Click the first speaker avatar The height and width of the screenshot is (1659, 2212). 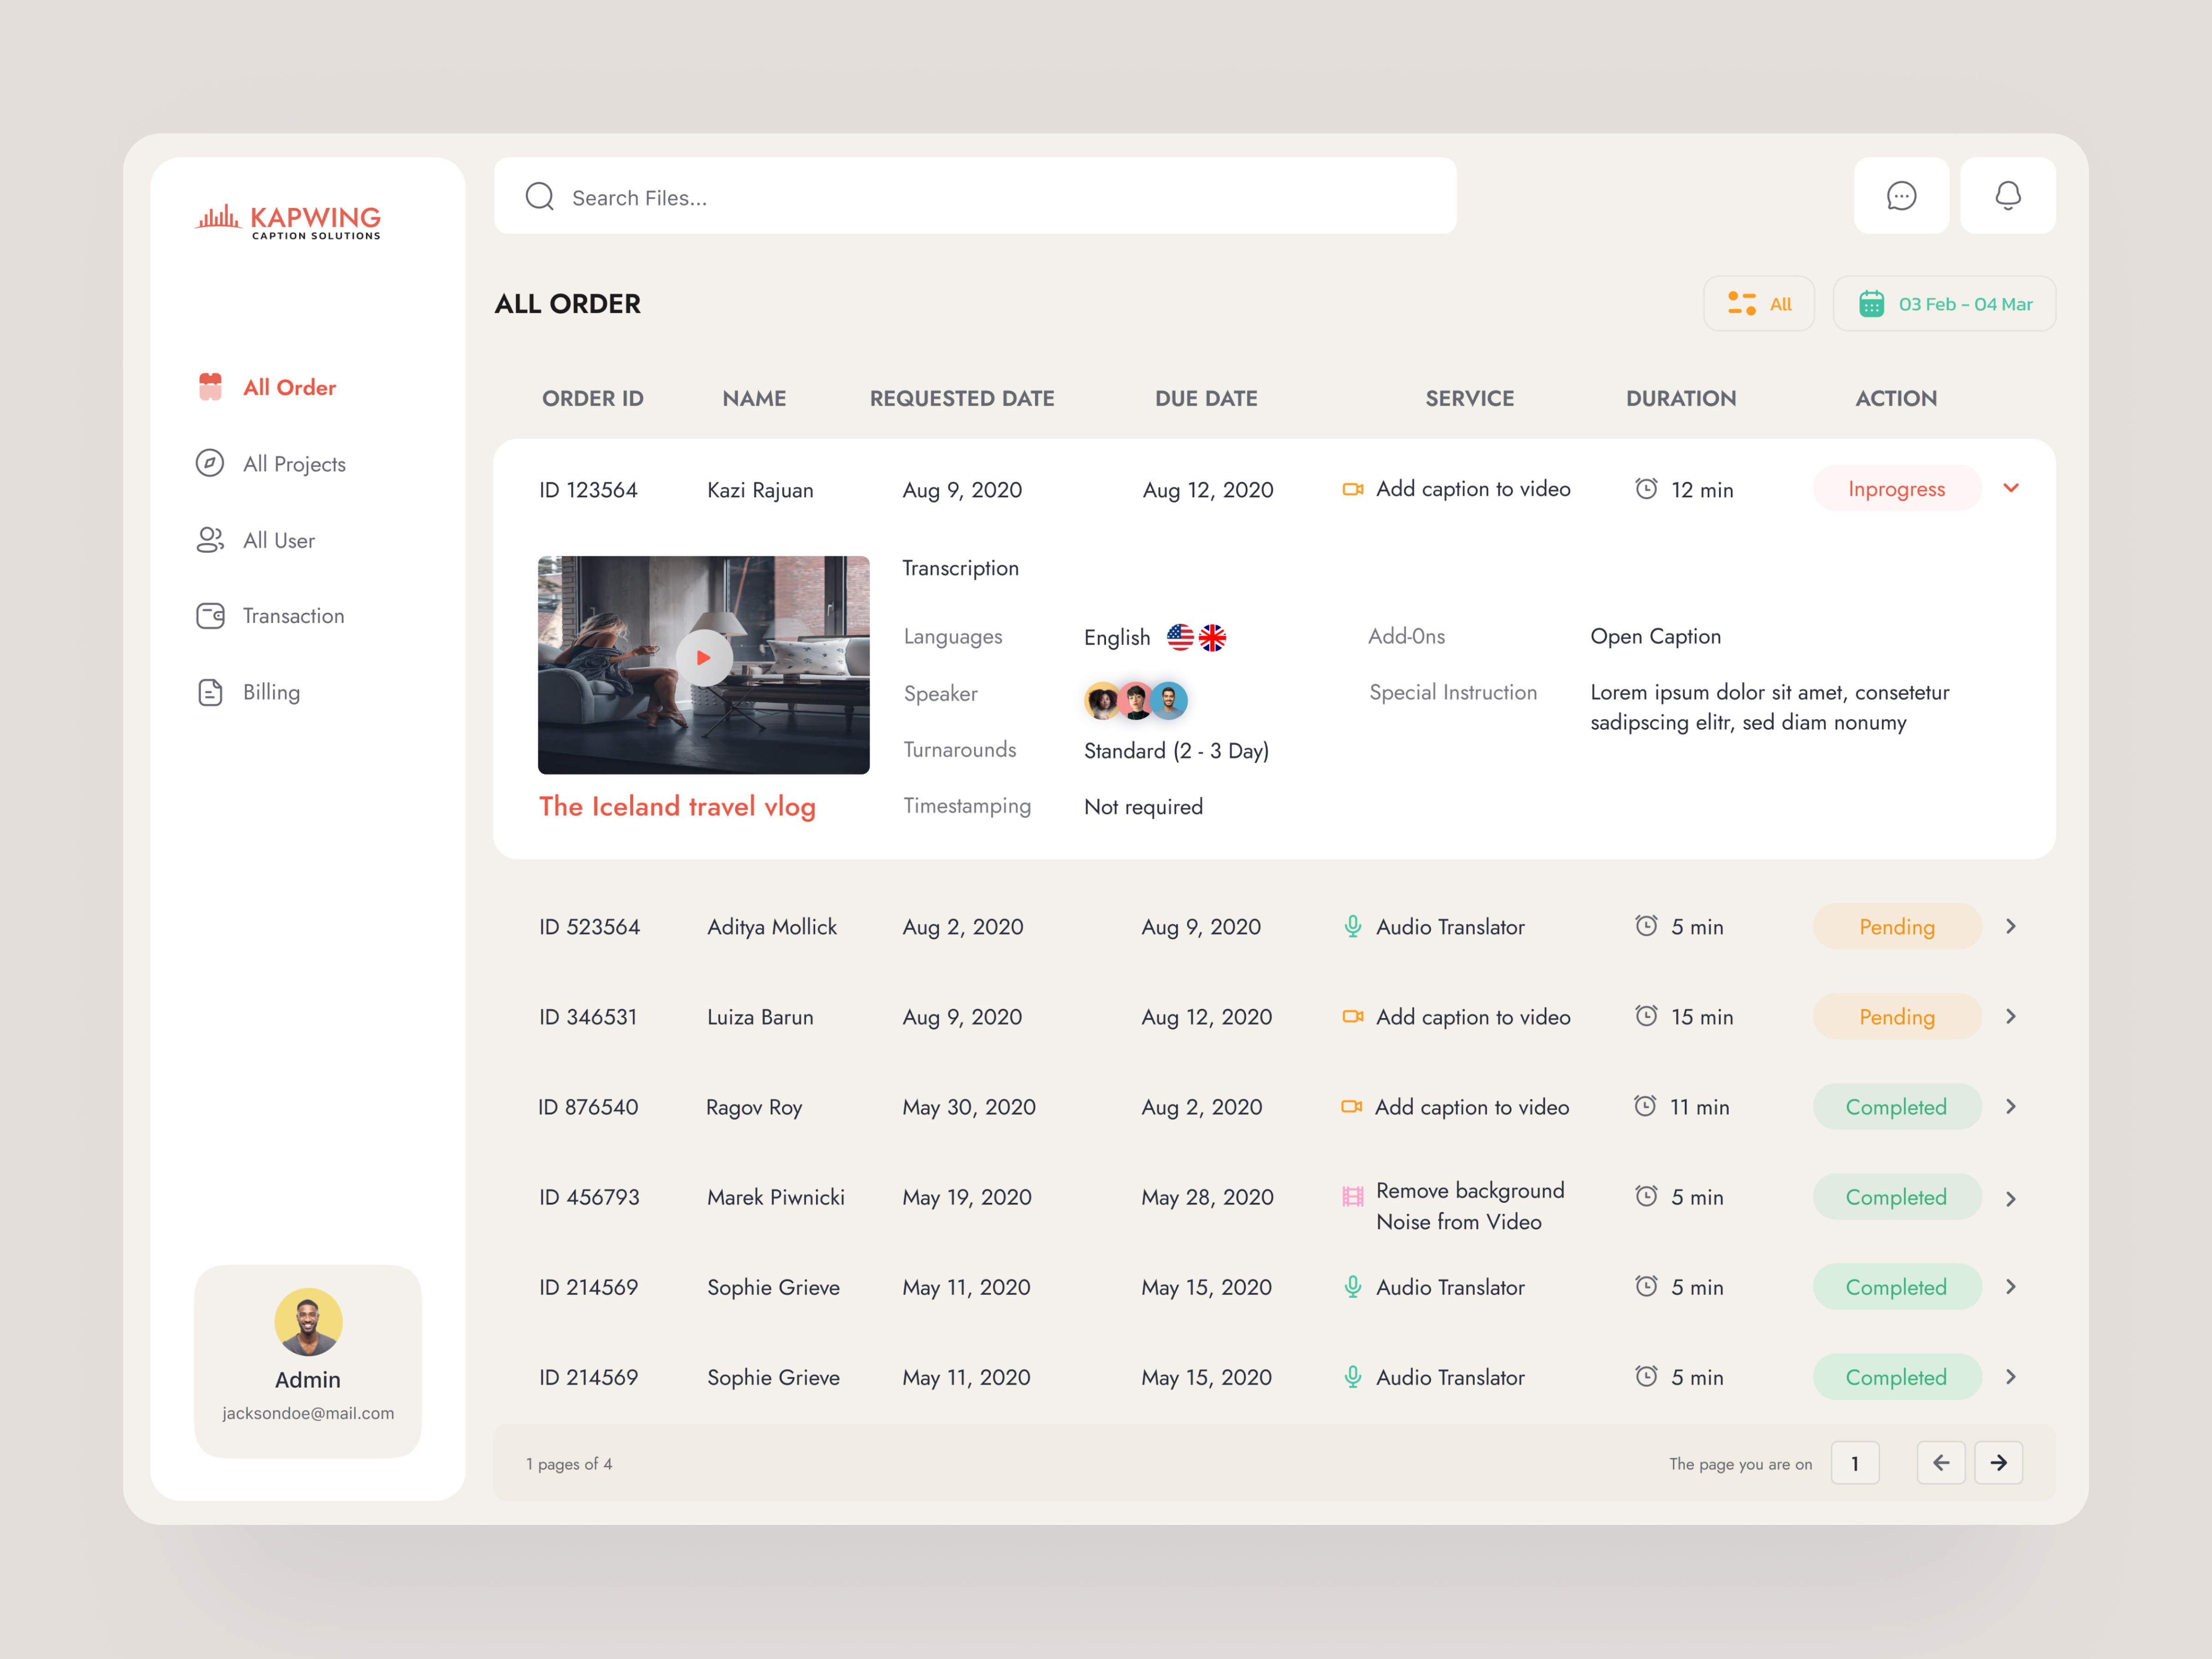tap(1102, 701)
